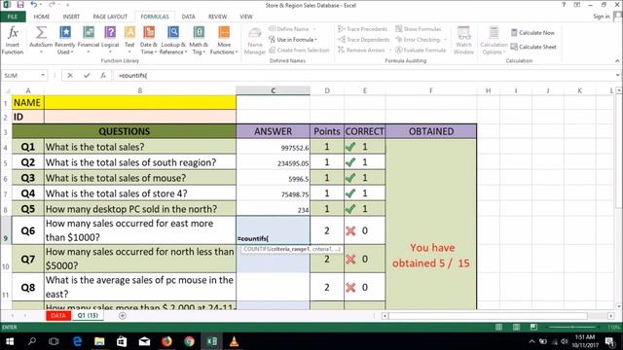Open Firefox from the taskbar
Viewport: 623px width, 350px height.
[x=166, y=341]
